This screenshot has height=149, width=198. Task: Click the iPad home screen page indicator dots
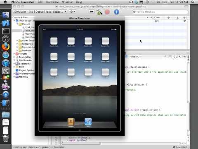[x=80, y=113]
